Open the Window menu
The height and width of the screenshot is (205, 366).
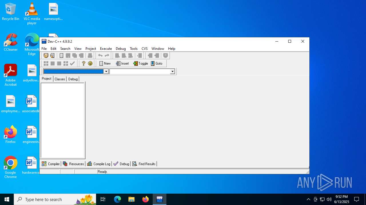point(158,49)
